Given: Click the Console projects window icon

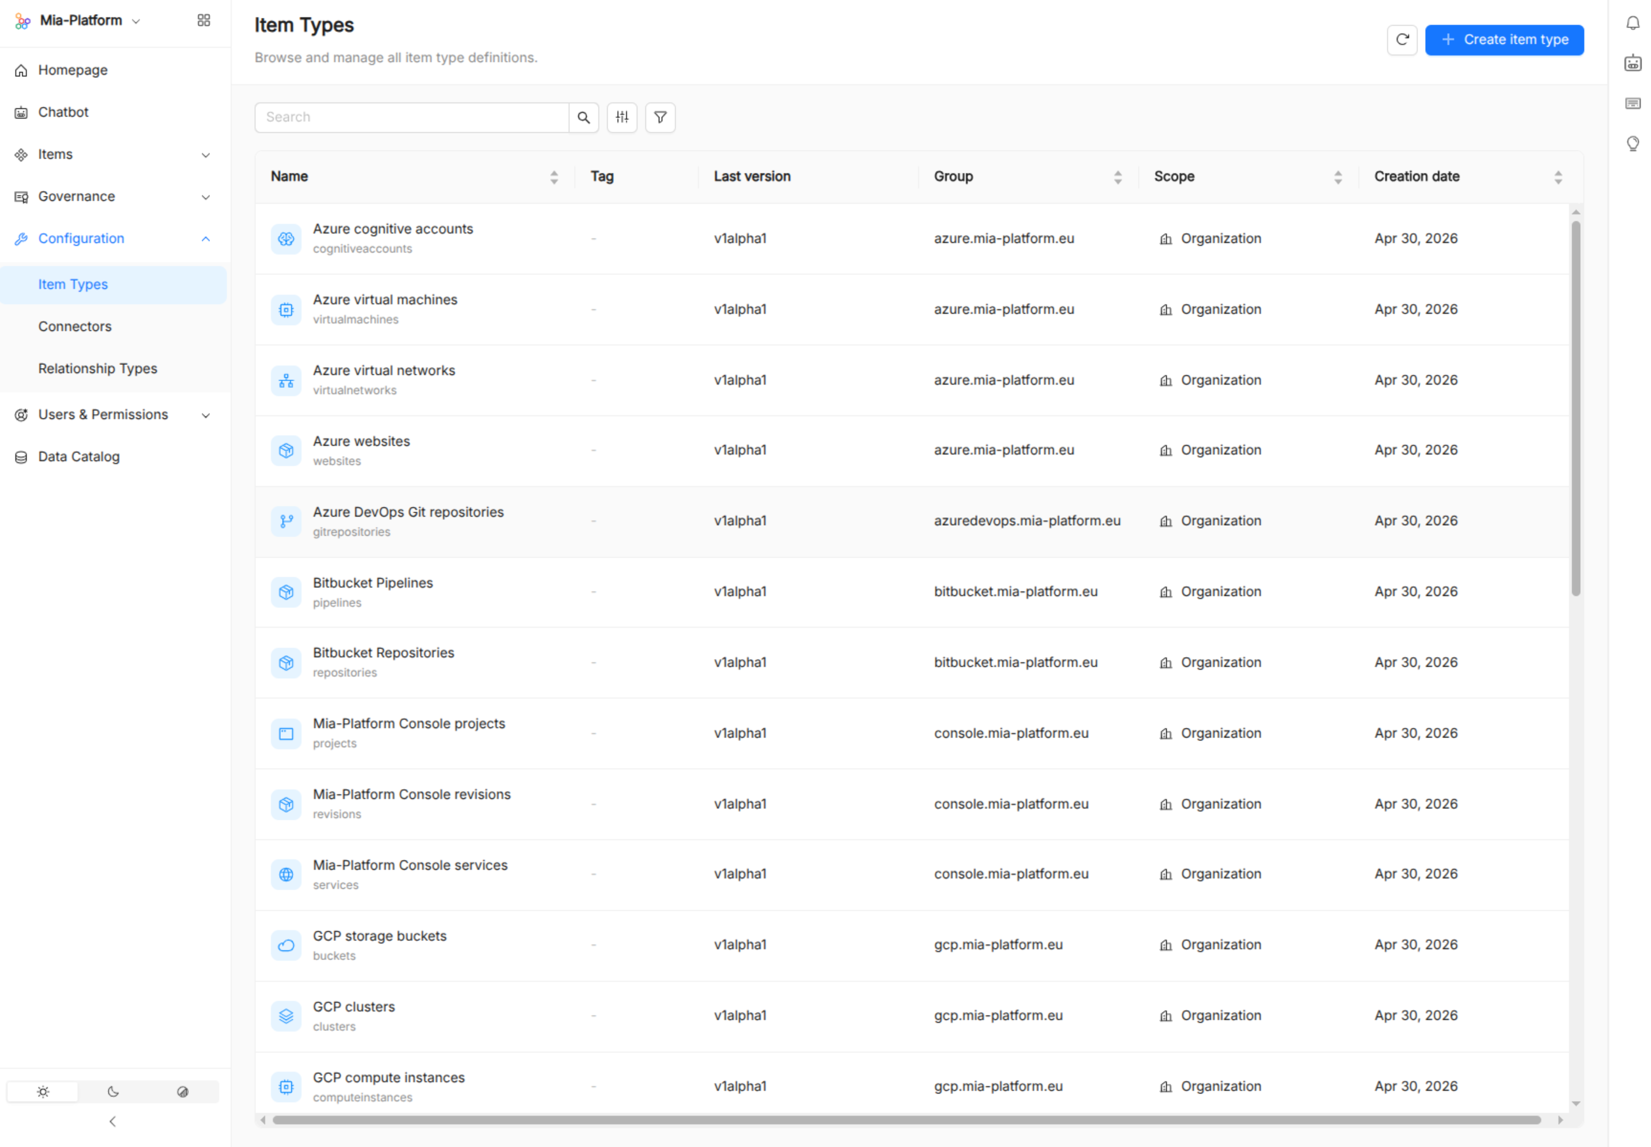Looking at the screenshot, I should tap(286, 734).
